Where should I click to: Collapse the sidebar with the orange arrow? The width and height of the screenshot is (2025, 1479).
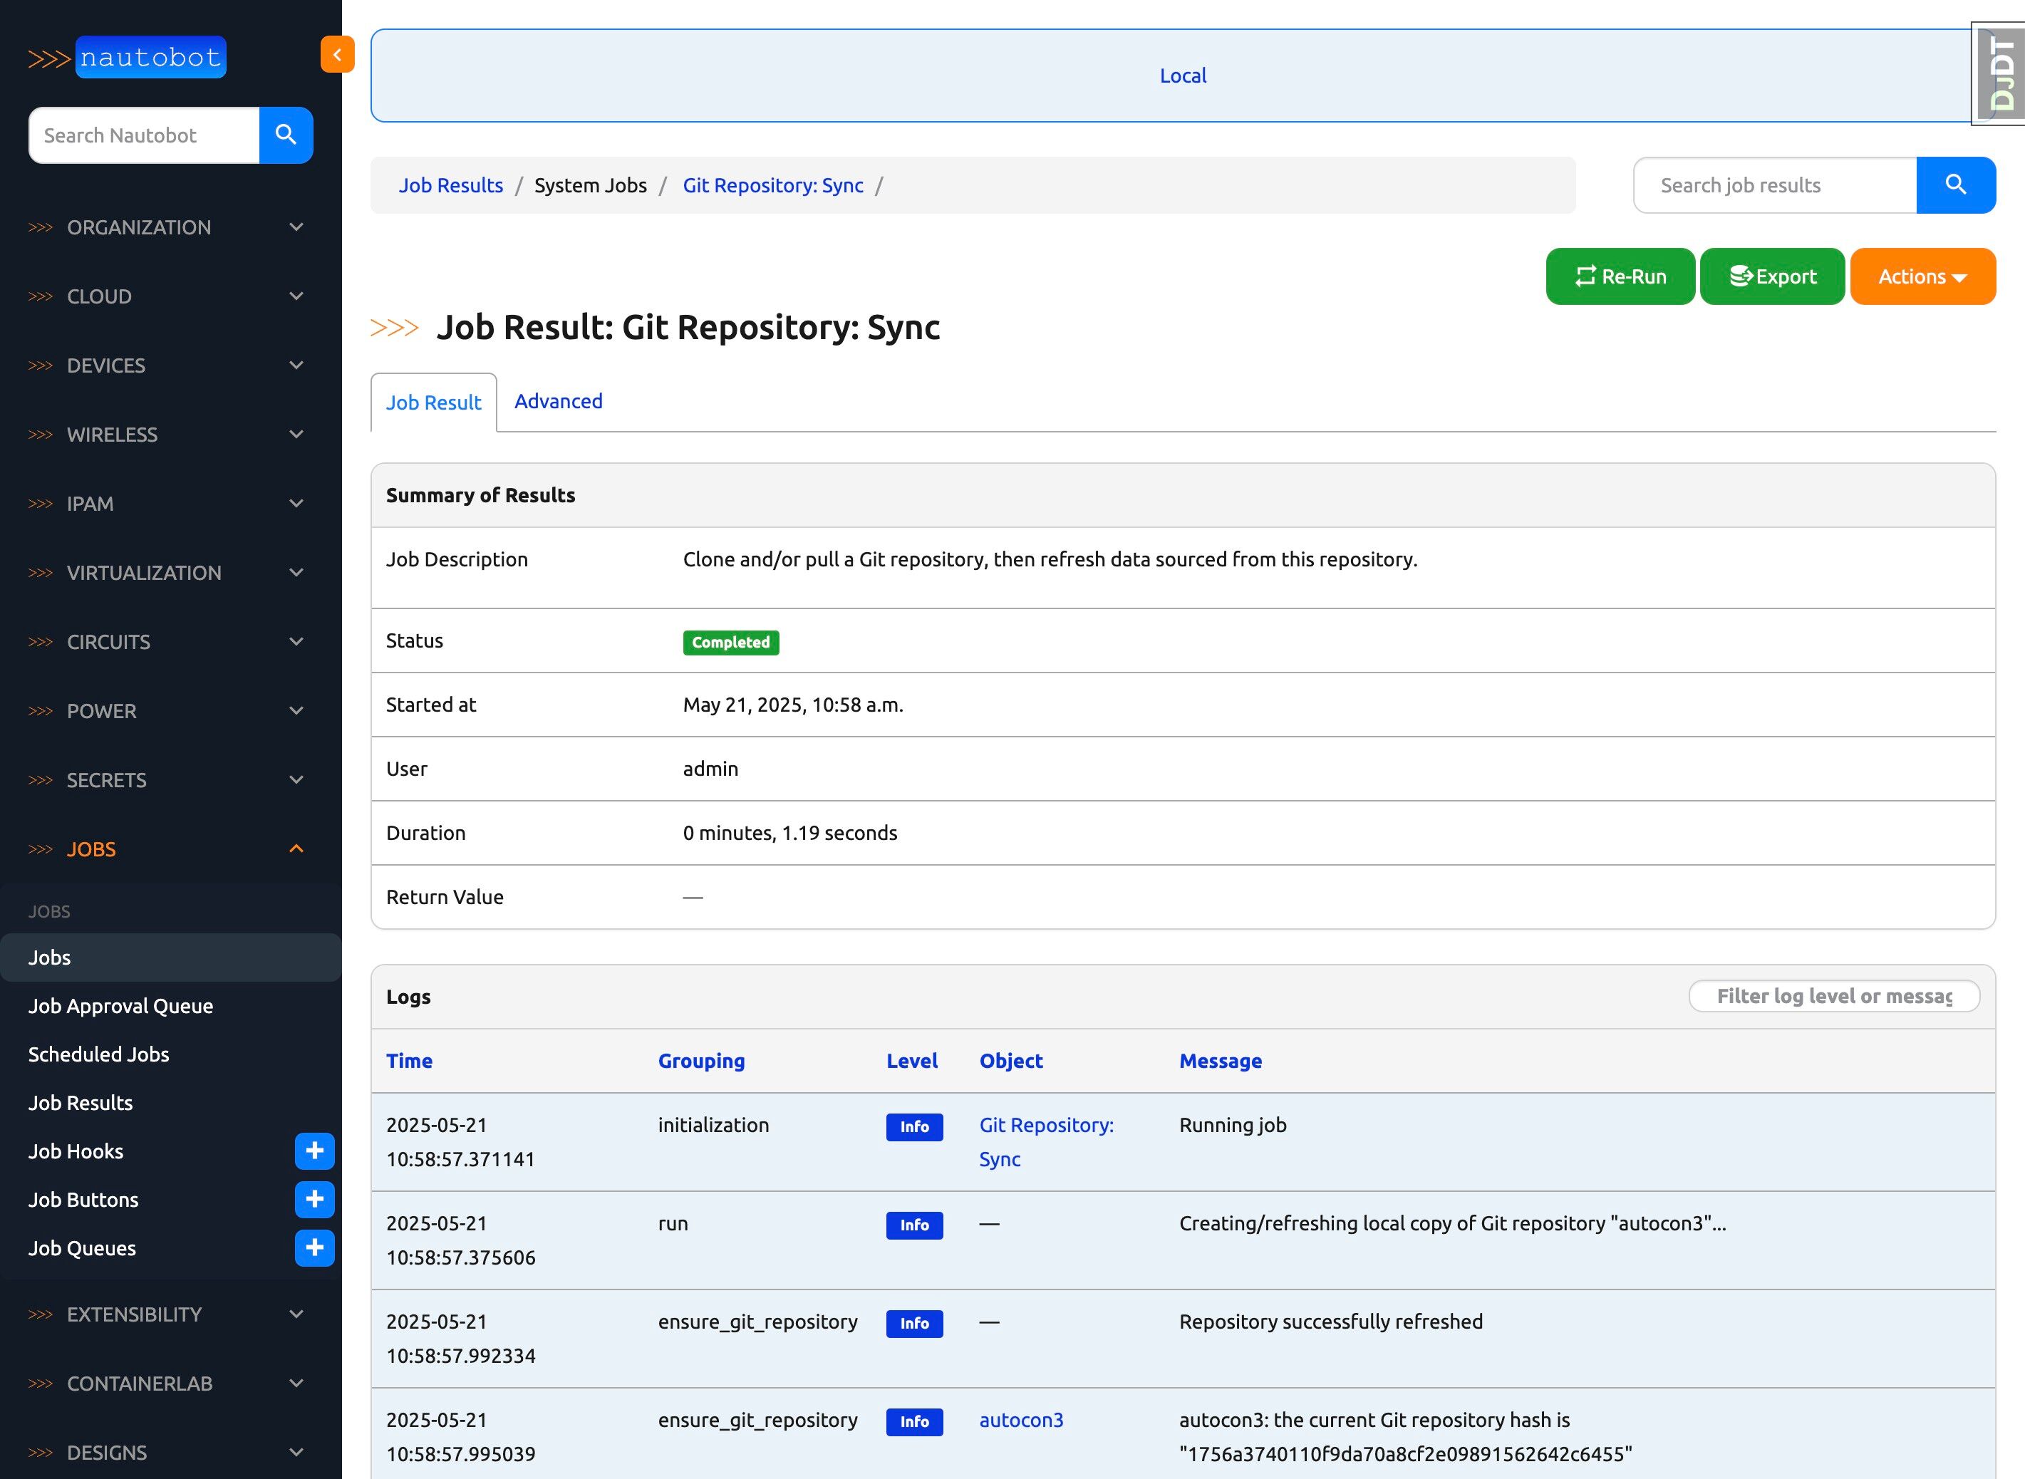click(336, 55)
